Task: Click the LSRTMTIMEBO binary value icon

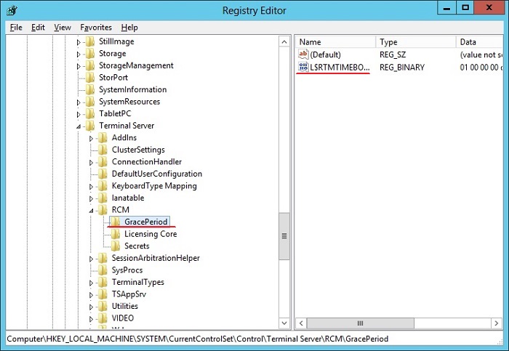Action: (x=304, y=67)
